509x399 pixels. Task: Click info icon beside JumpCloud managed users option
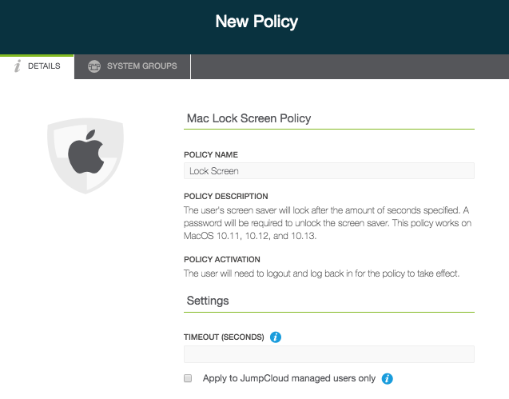point(387,378)
